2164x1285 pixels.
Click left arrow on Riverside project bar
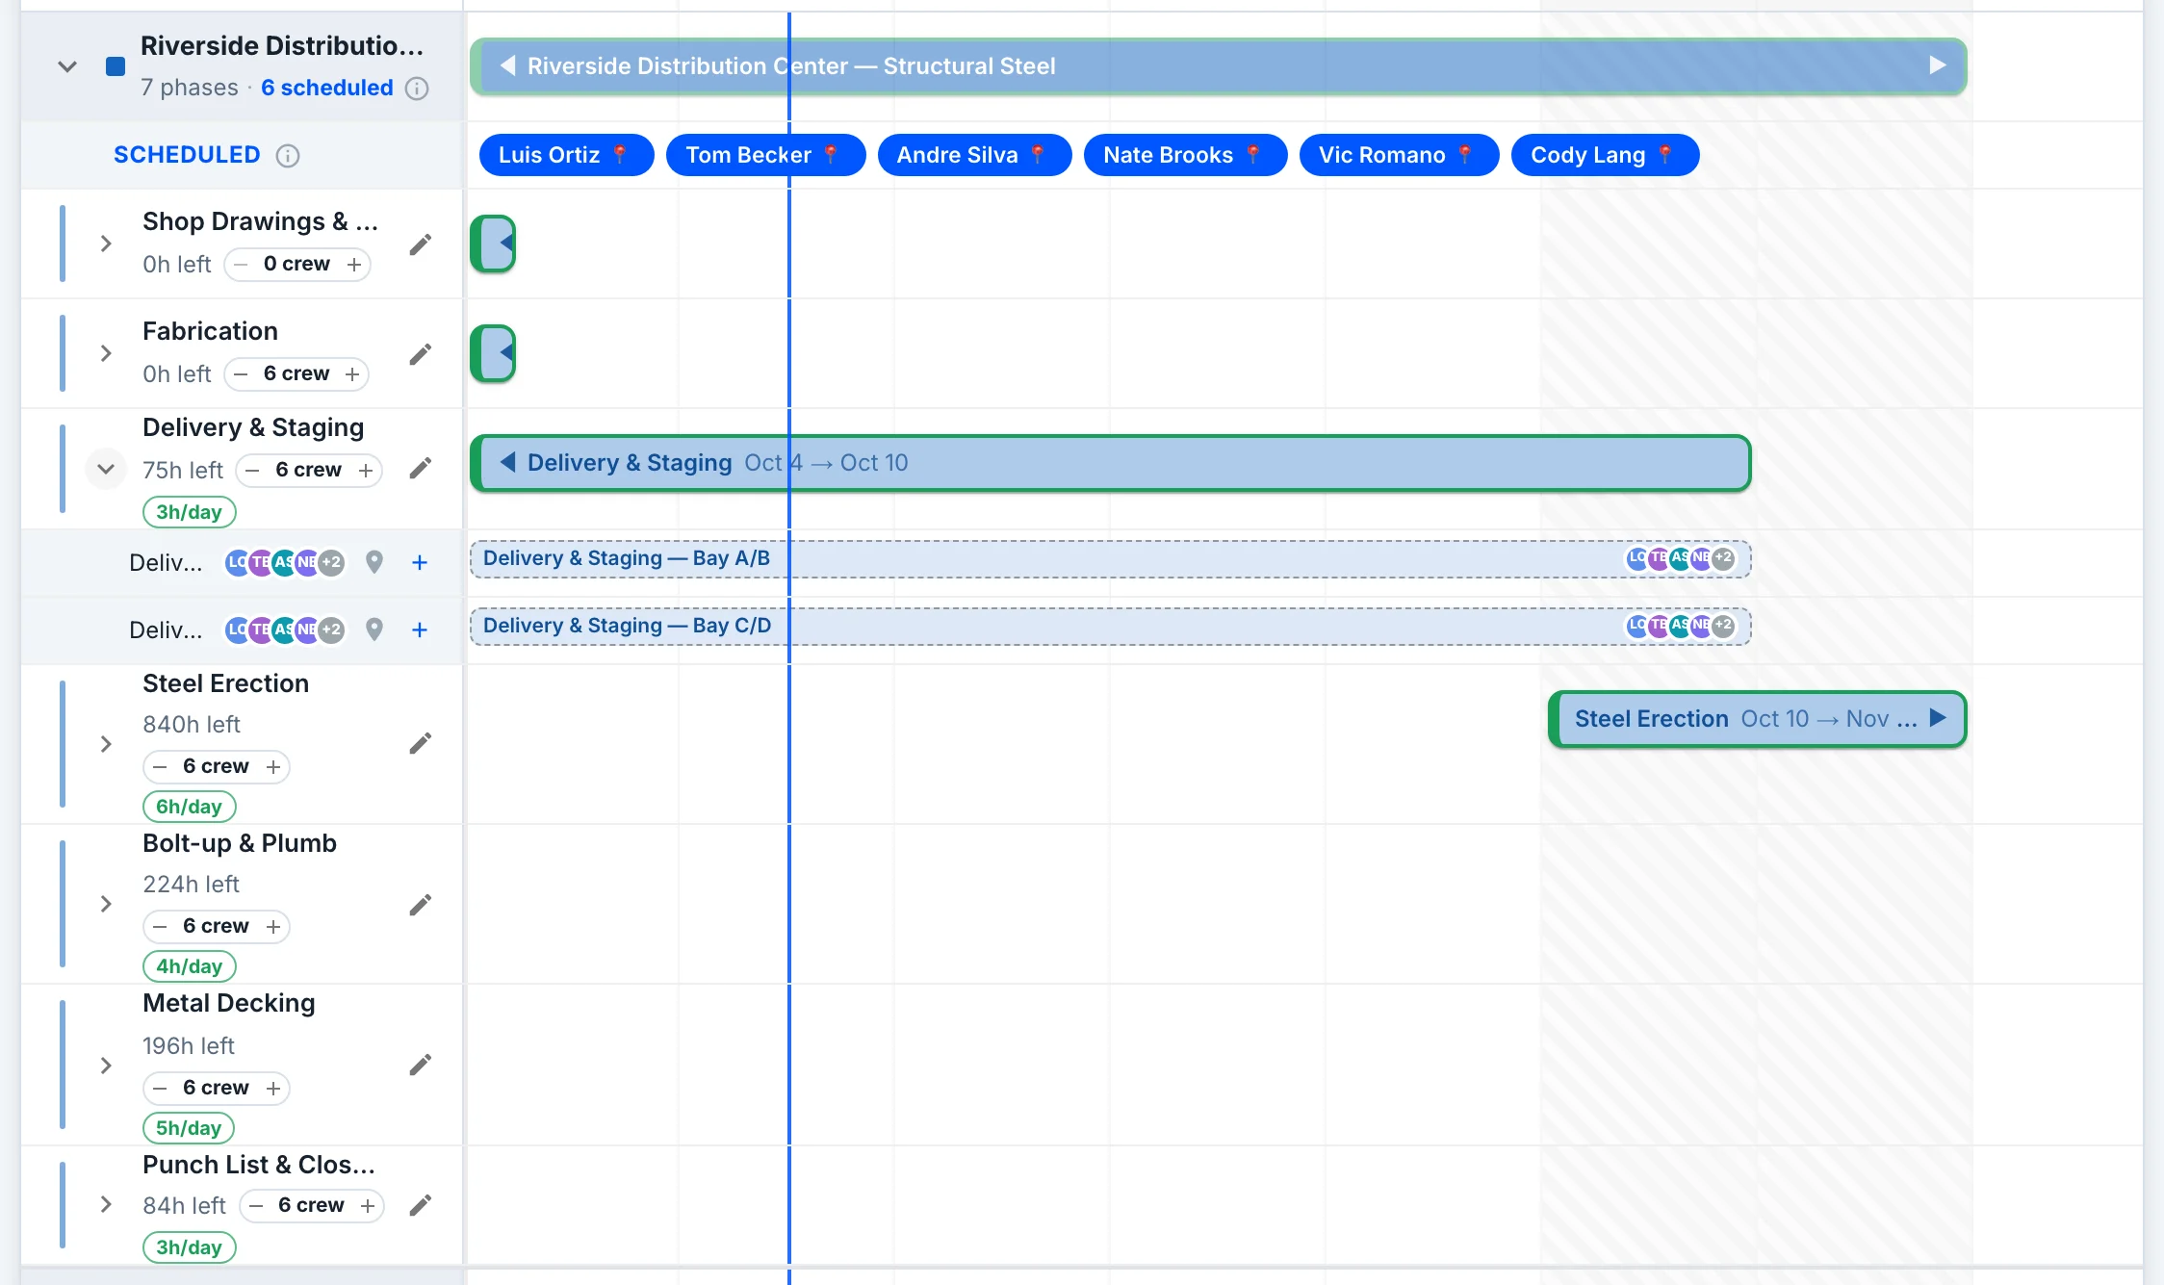[x=507, y=65]
